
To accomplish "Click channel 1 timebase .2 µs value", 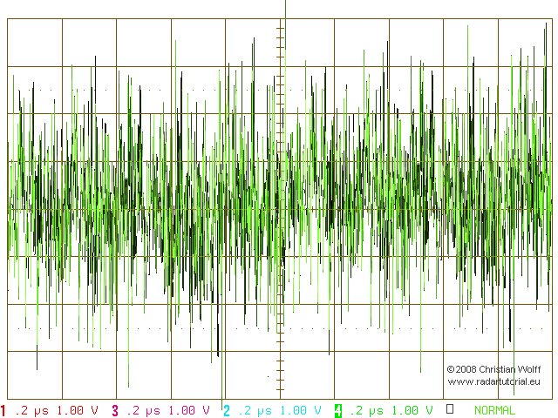I will point(32,411).
